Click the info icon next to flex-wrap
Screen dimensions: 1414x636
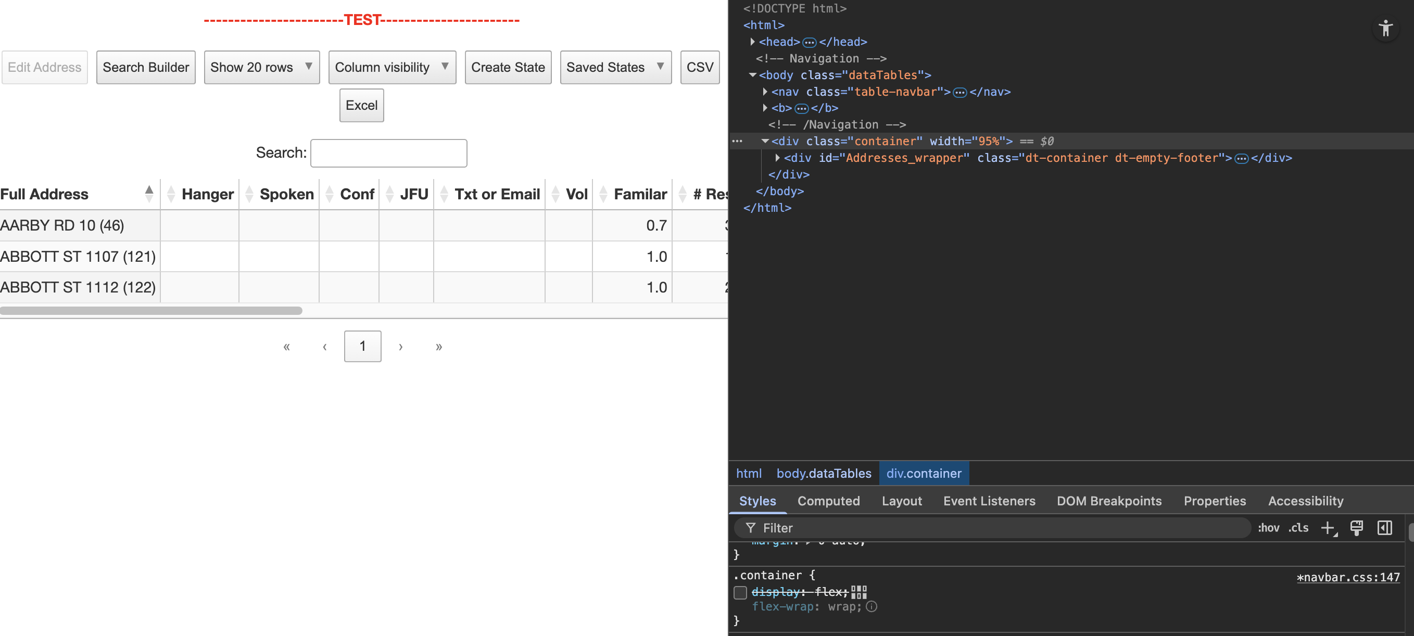(871, 606)
